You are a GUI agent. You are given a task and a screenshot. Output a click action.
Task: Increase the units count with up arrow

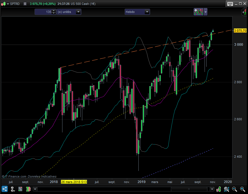tap(54, 11)
